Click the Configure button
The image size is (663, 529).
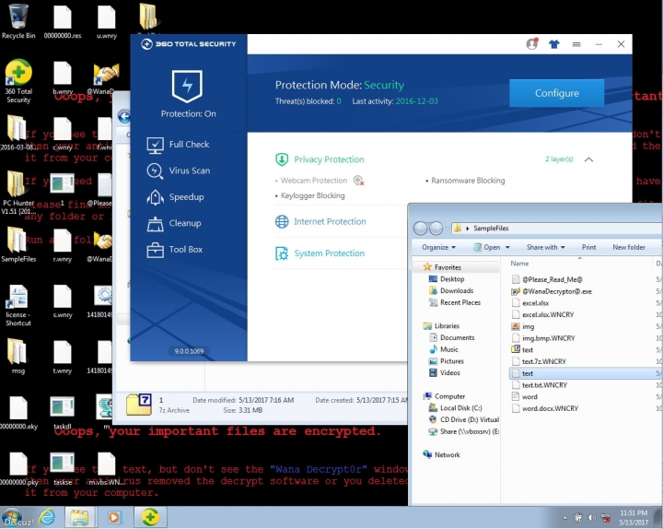[x=556, y=93]
